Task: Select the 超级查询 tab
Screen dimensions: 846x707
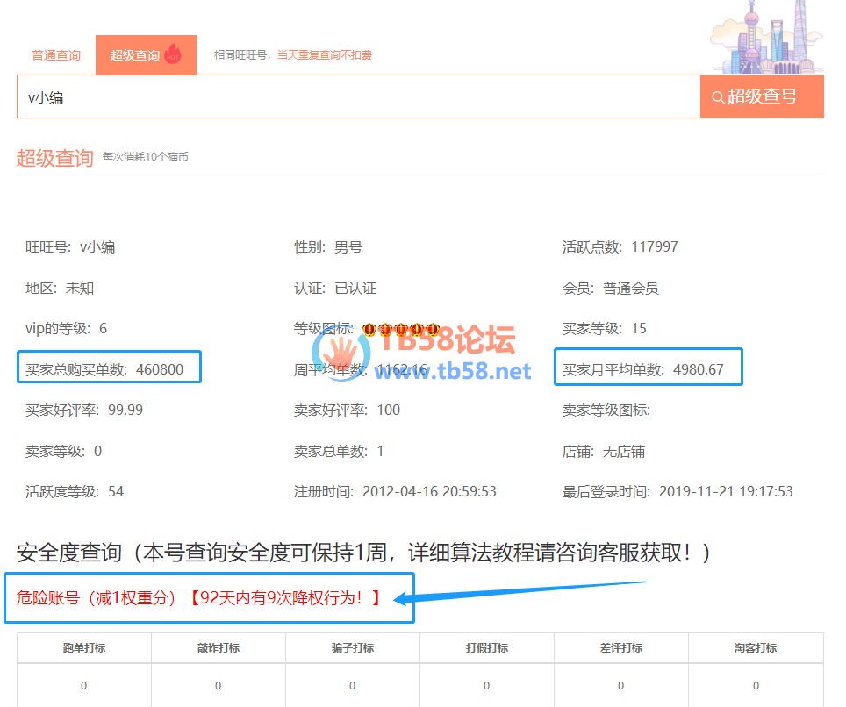Action: tap(135, 55)
